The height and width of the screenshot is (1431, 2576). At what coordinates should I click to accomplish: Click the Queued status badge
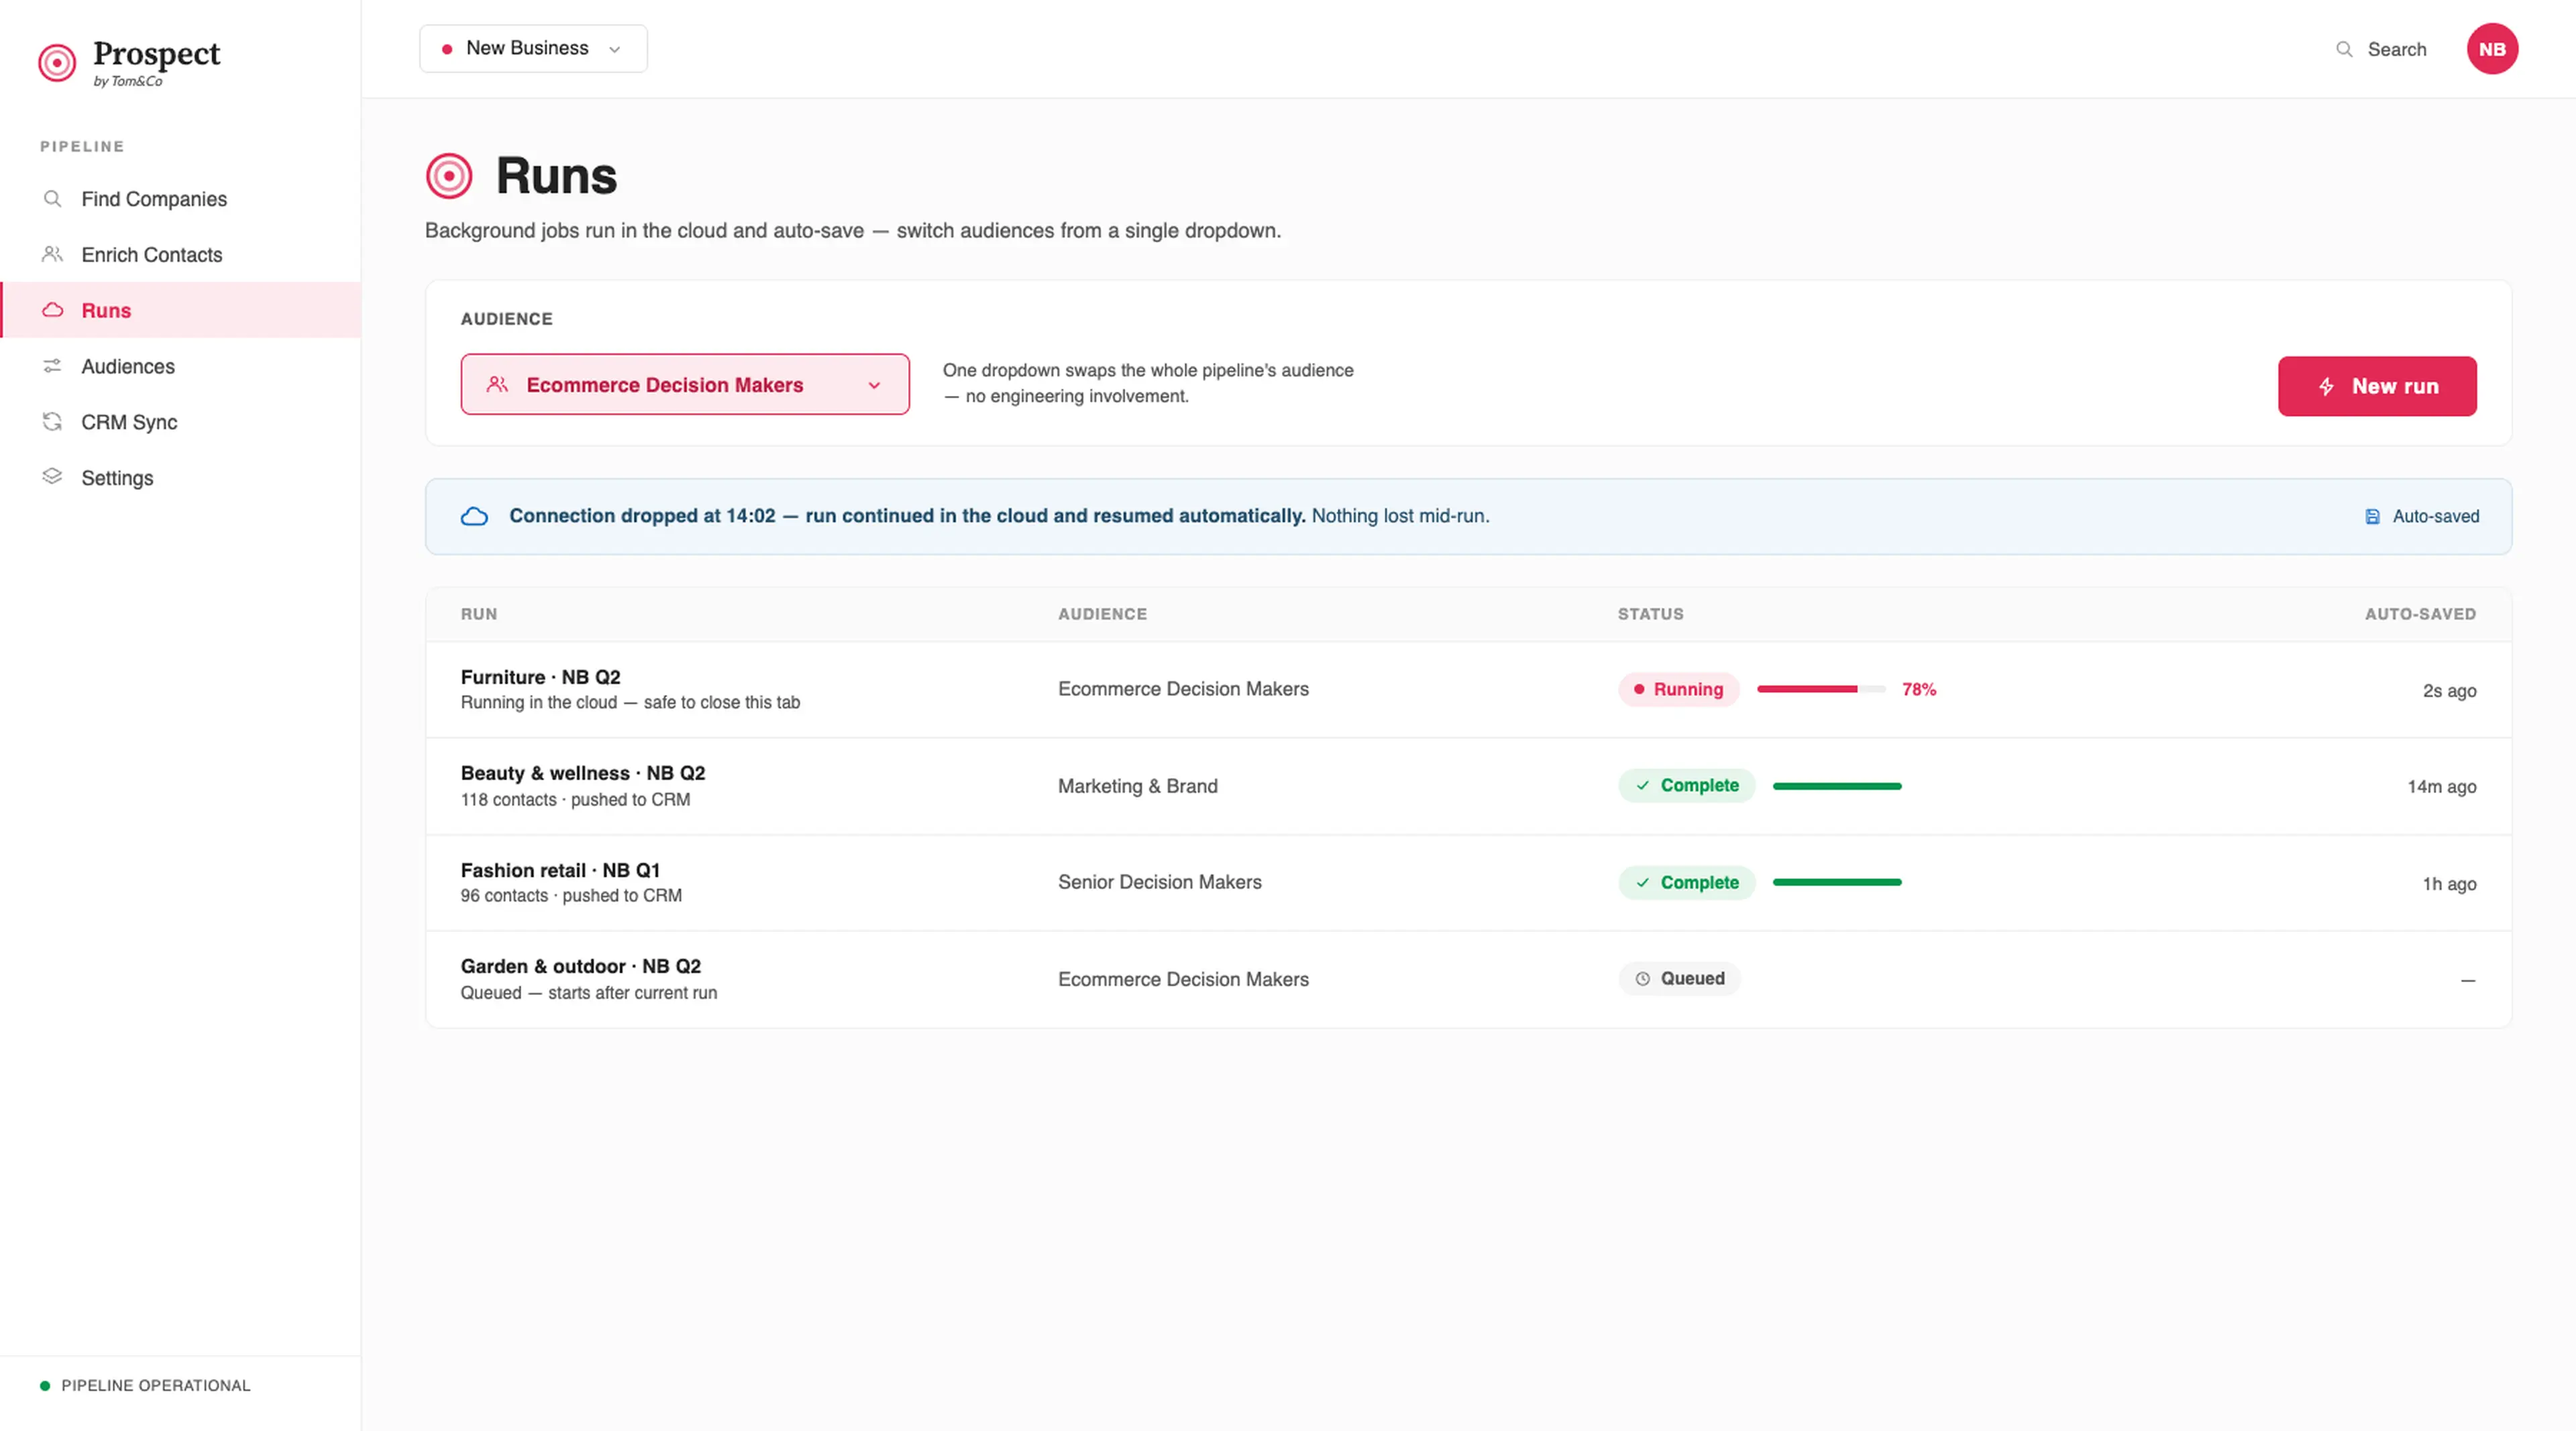[1679, 979]
